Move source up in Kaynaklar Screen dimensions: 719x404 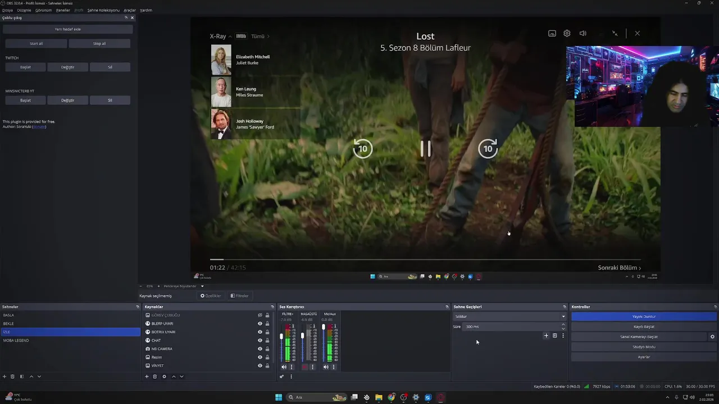coord(174,377)
